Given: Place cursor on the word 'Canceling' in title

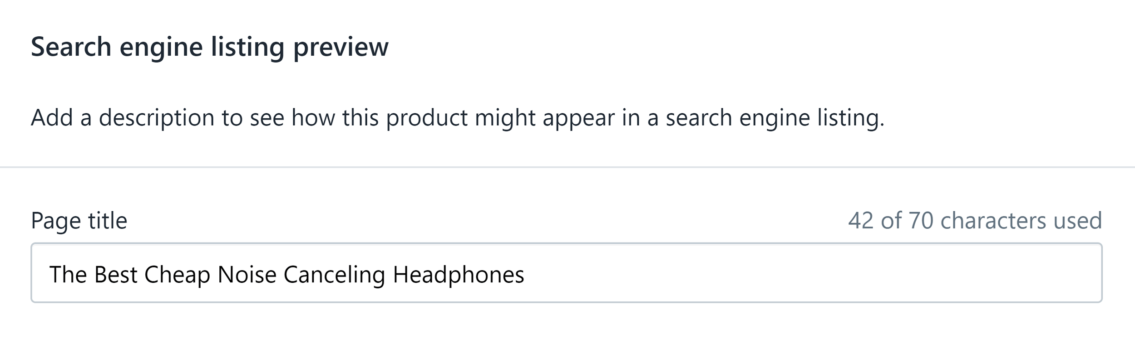Looking at the screenshot, I should pos(334,275).
